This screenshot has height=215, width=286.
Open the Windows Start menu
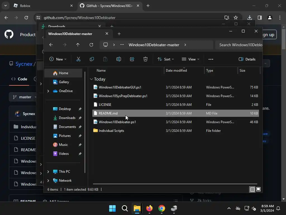pos(112,208)
